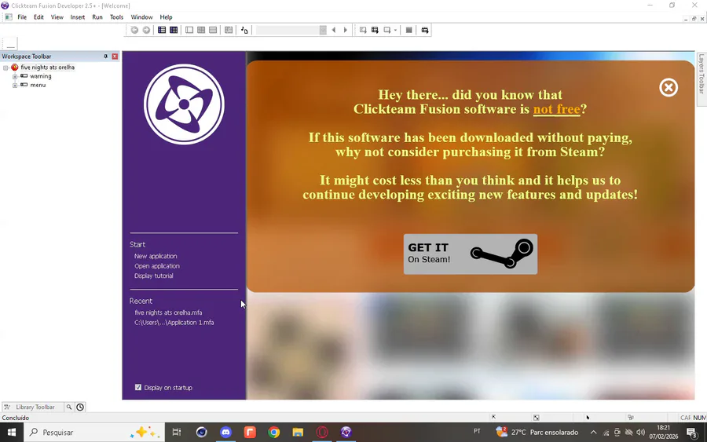The height and width of the screenshot is (442, 707).
Task: Click the greyed grid event editor icon
Action: coord(201,30)
